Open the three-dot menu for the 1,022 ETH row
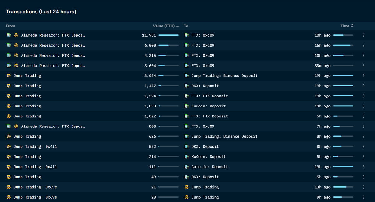This screenshot has height=202, width=375. tap(364, 116)
